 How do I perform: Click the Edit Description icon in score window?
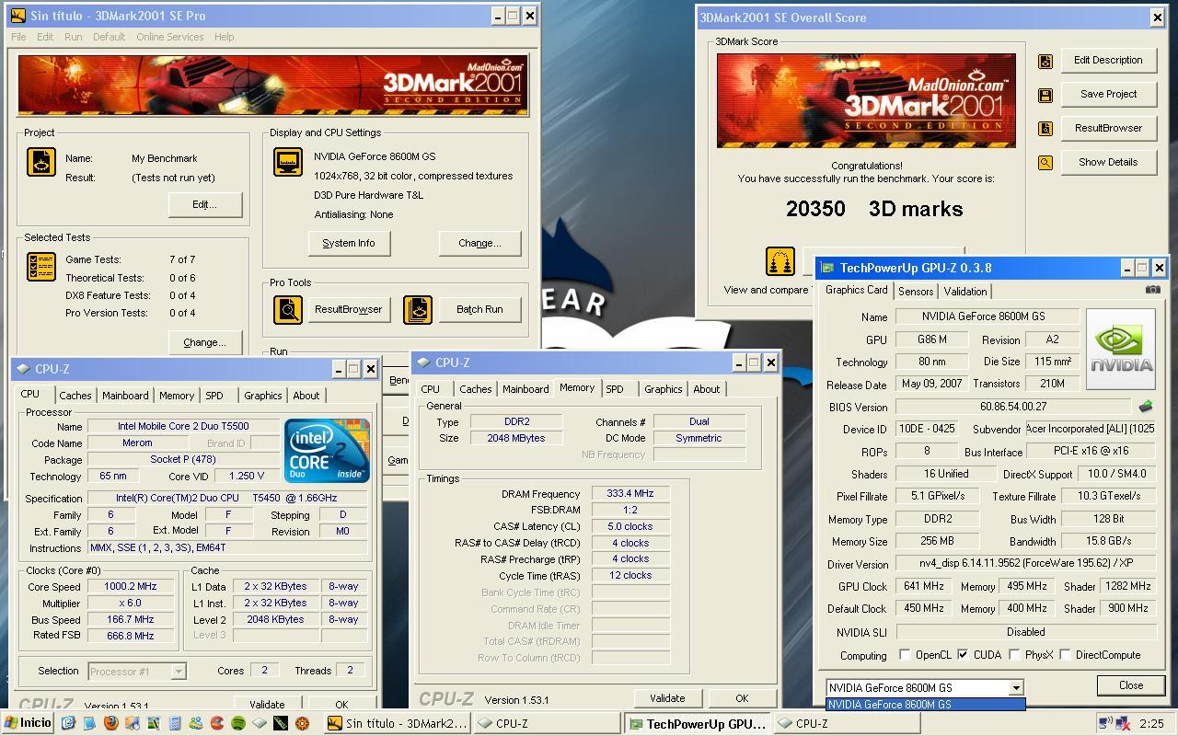tap(1045, 61)
